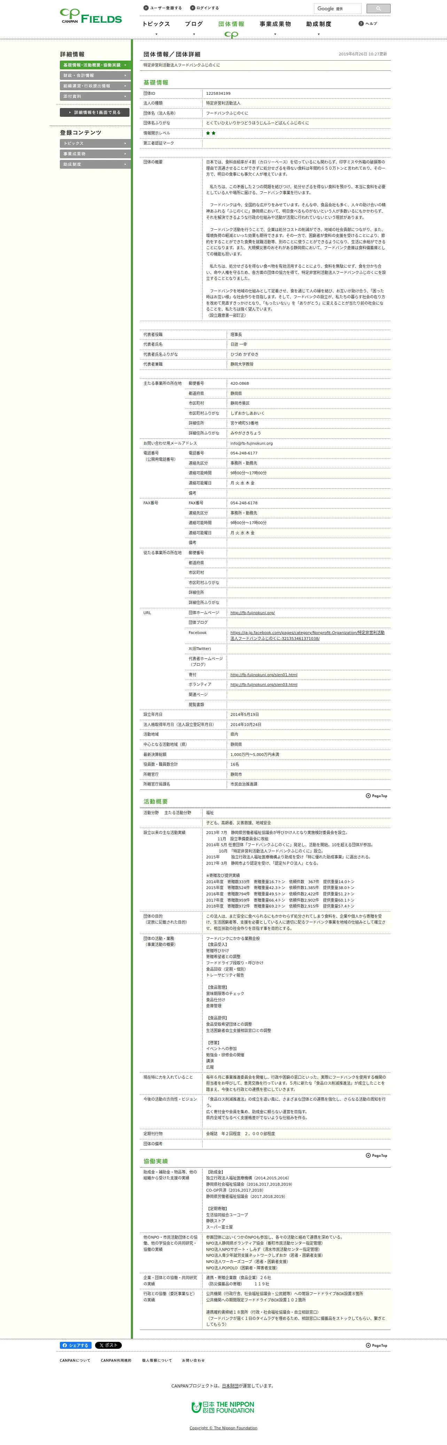Open 助成制度 under 登録コンテンツ sidebar
This screenshot has width=447, height=1445.
[x=95, y=165]
